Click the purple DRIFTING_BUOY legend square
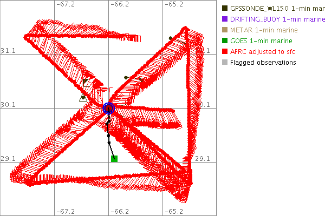This screenshot has width=325, height=216. (x=224, y=19)
